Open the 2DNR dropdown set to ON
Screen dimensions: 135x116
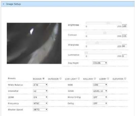tap(40, 97)
